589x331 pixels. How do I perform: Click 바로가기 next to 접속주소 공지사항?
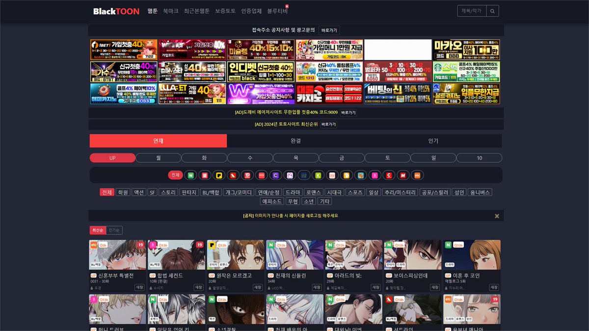click(x=329, y=30)
